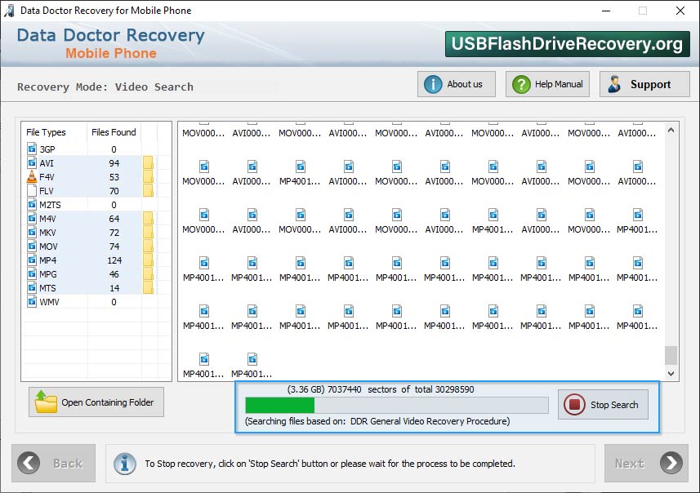
Task: Click the count 72 in MKV row
Action: coord(114,233)
